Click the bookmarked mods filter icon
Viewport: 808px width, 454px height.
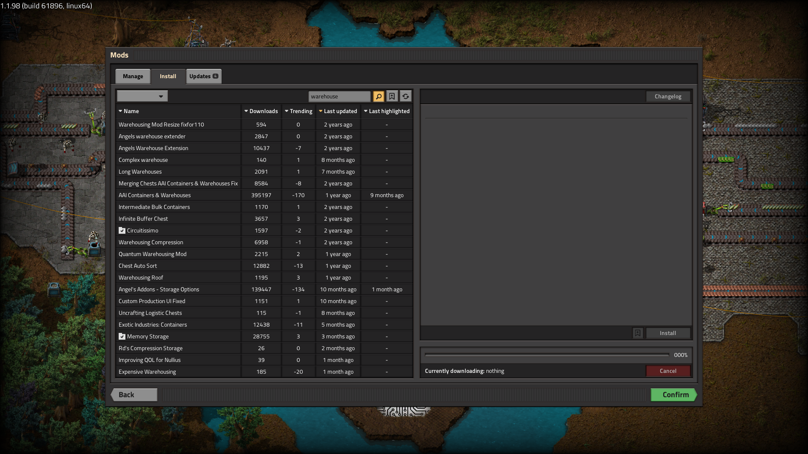pos(392,96)
